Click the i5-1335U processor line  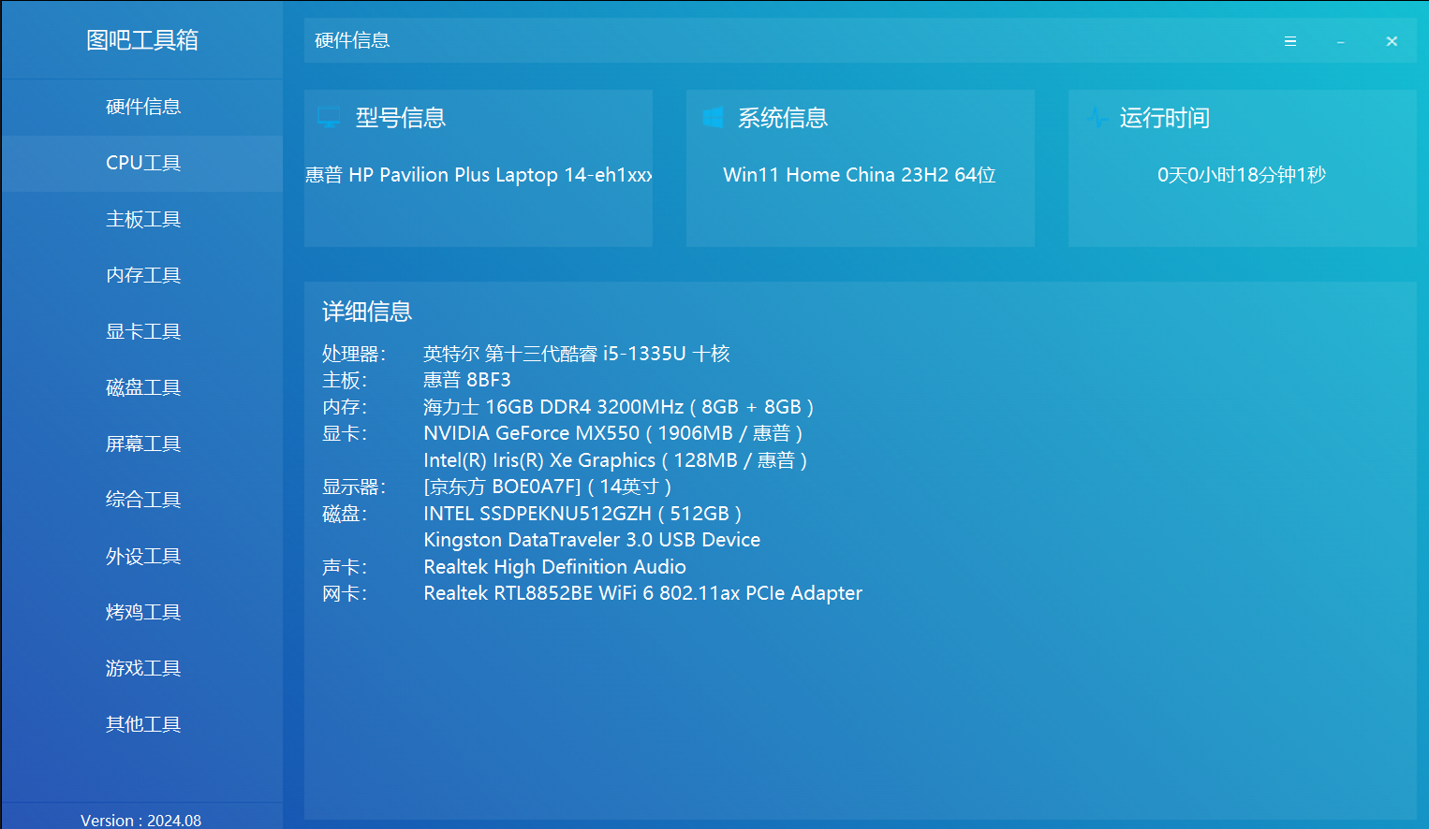576,354
